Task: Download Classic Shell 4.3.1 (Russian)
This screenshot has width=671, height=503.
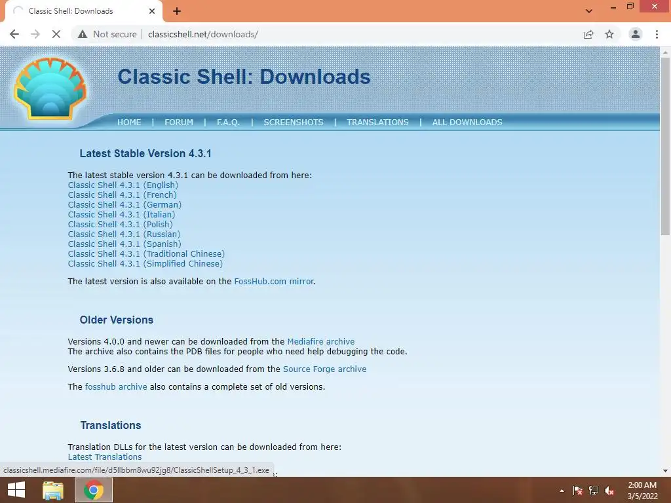Action: coord(124,234)
